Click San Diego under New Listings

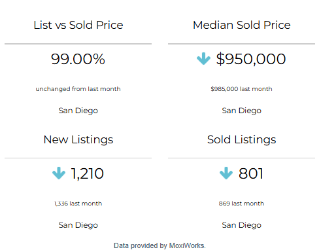coord(78,225)
